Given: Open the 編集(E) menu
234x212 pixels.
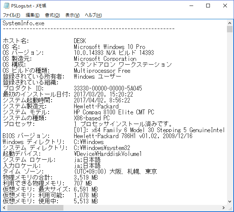Looking at the screenshot, I should (33, 15).
